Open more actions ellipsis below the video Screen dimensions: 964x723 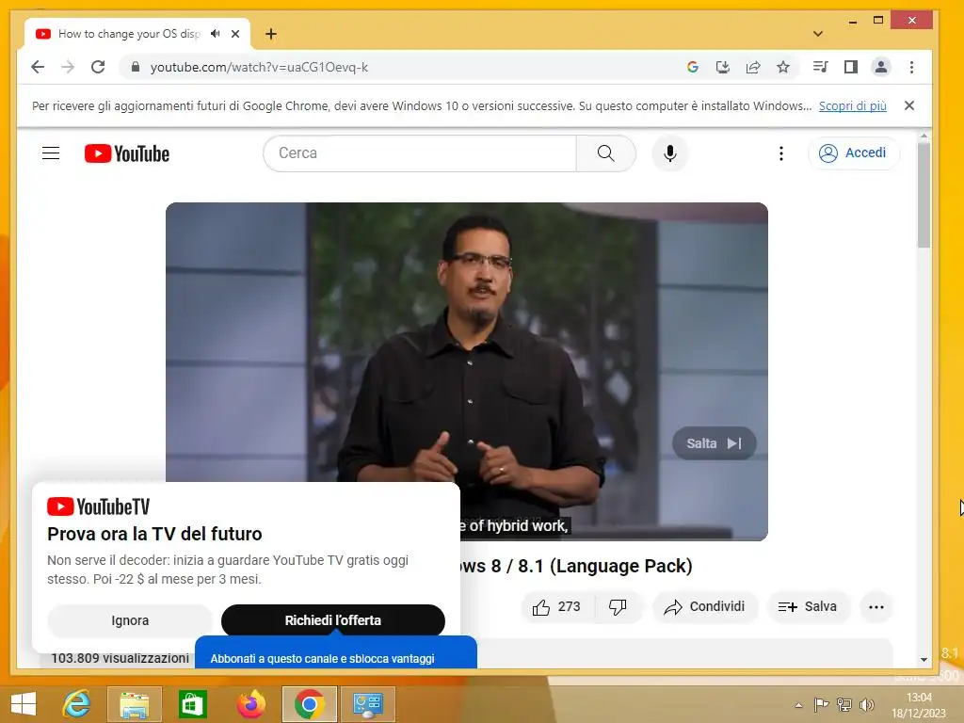876,607
